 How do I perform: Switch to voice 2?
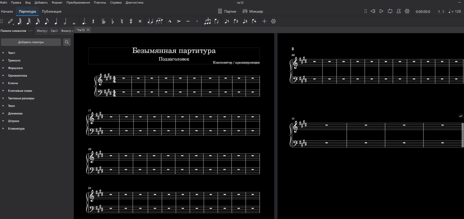click(236, 21)
